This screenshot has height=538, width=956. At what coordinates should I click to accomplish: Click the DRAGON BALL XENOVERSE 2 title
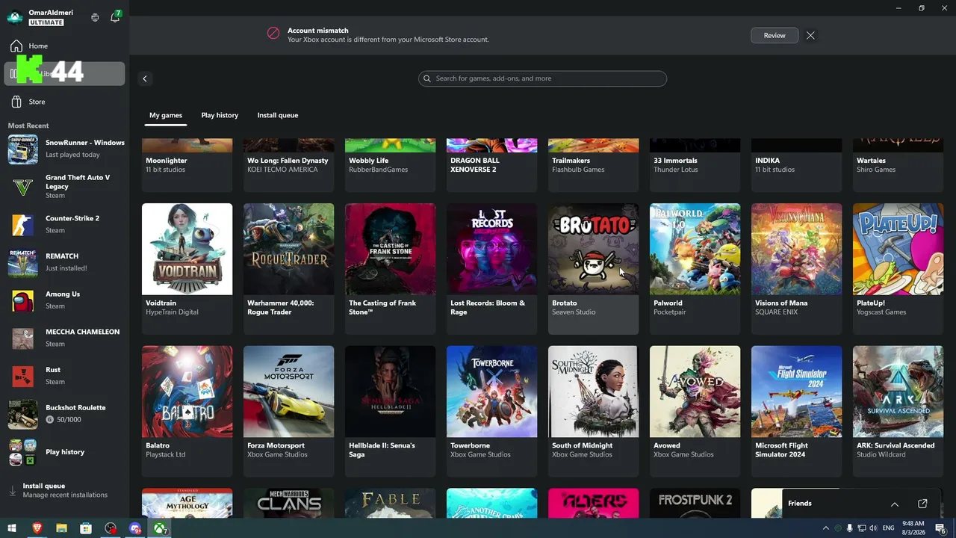(x=477, y=165)
